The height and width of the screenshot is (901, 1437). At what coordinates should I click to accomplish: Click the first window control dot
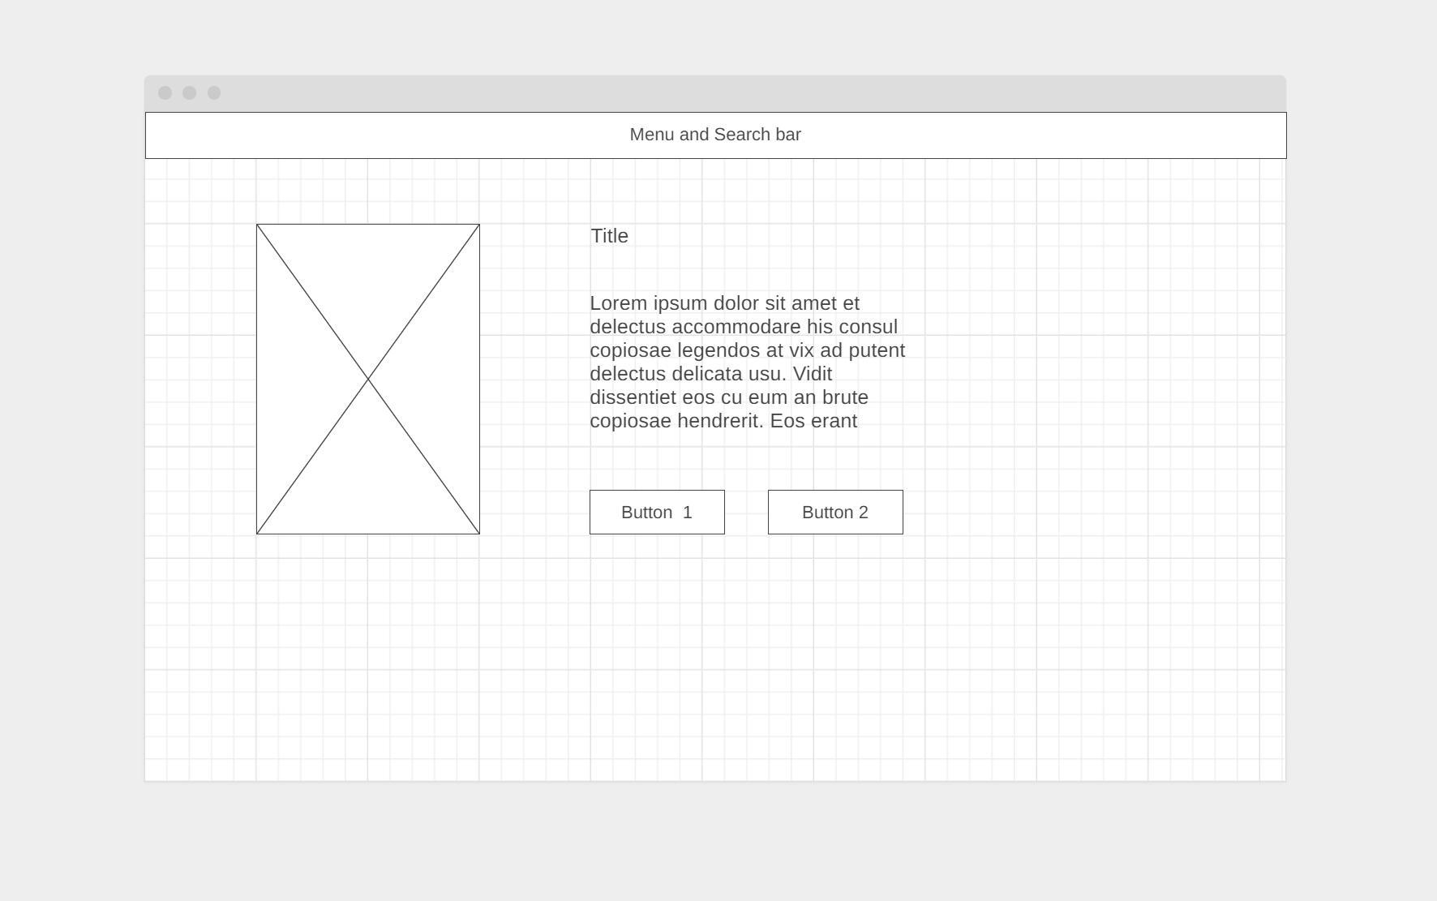coord(165,92)
